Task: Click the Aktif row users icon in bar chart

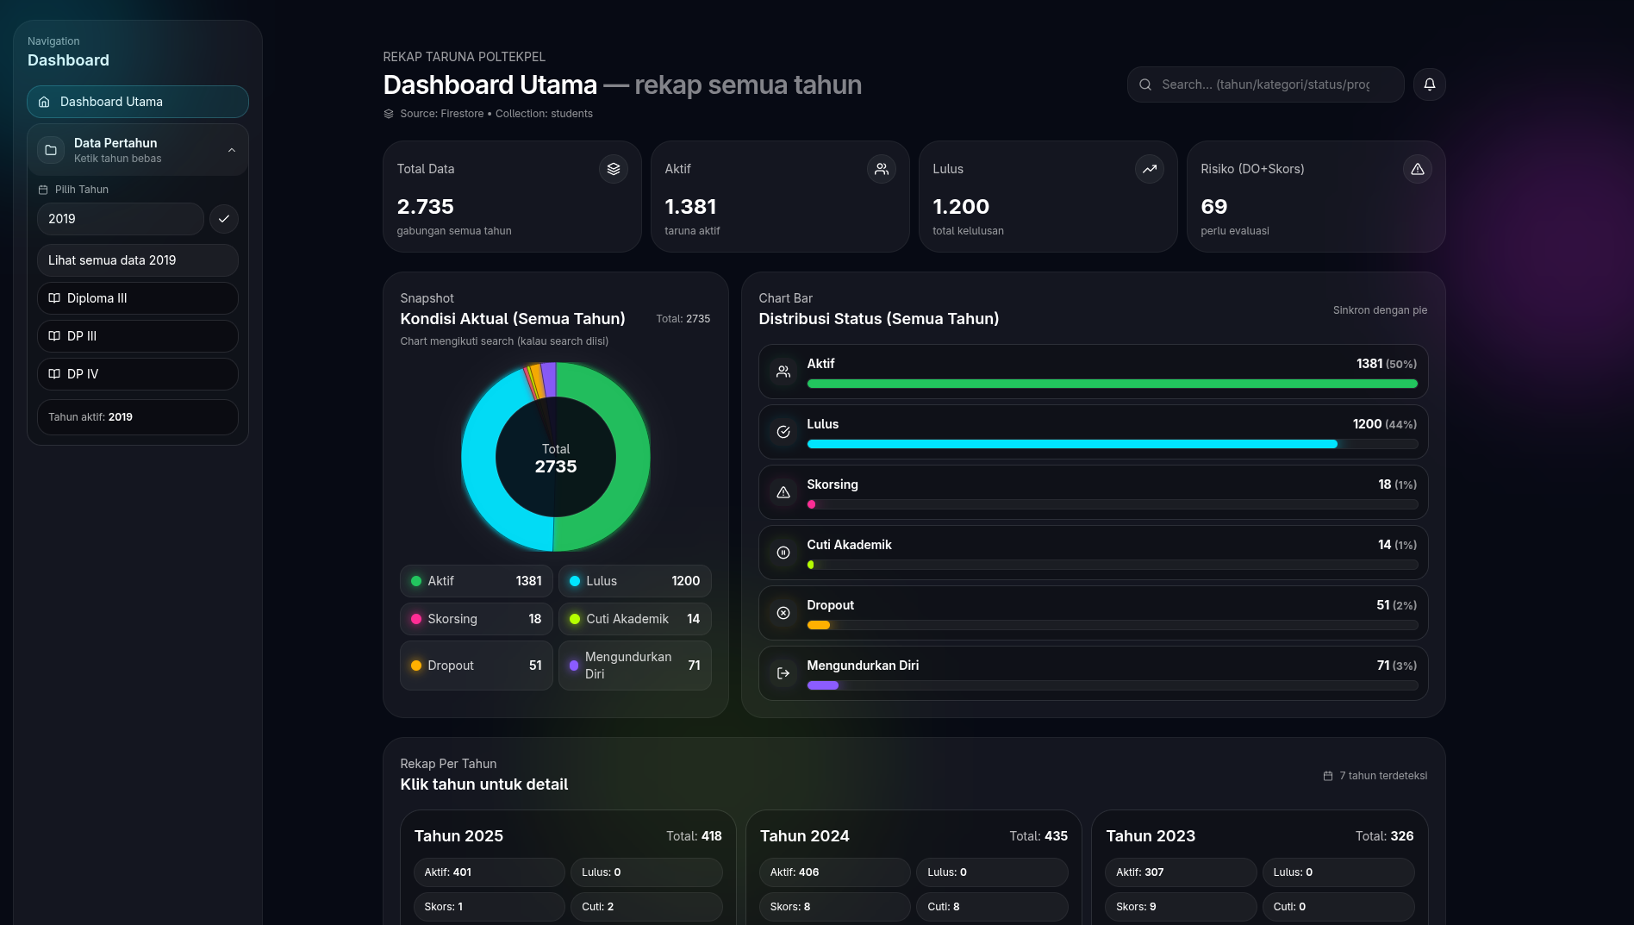Action: (x=783, y=372)
